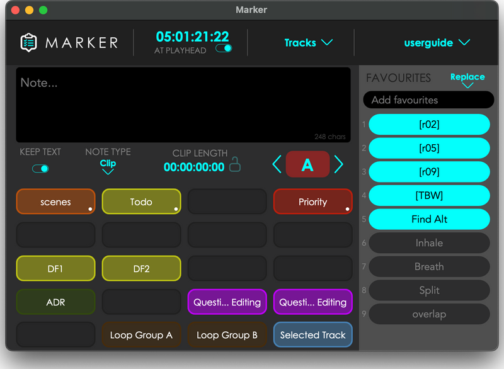Screen dimensions: 504x369
Task: Click the Loop Group A button
Action: click(141, 334)
